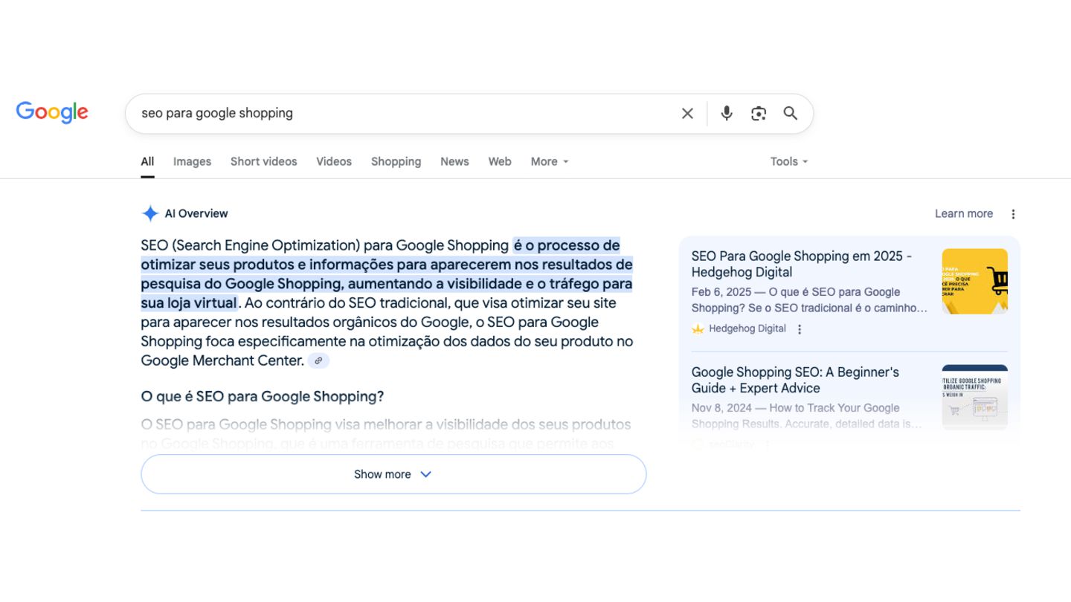Click the Google logo
1071x602 pixels.
point(52,112)
